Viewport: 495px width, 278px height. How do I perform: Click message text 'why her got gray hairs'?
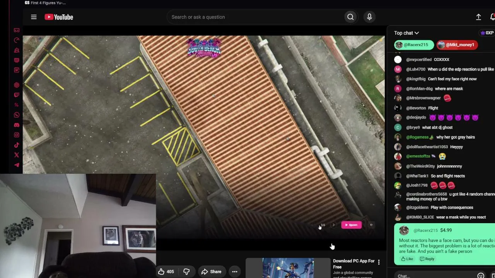click(456, 137)
